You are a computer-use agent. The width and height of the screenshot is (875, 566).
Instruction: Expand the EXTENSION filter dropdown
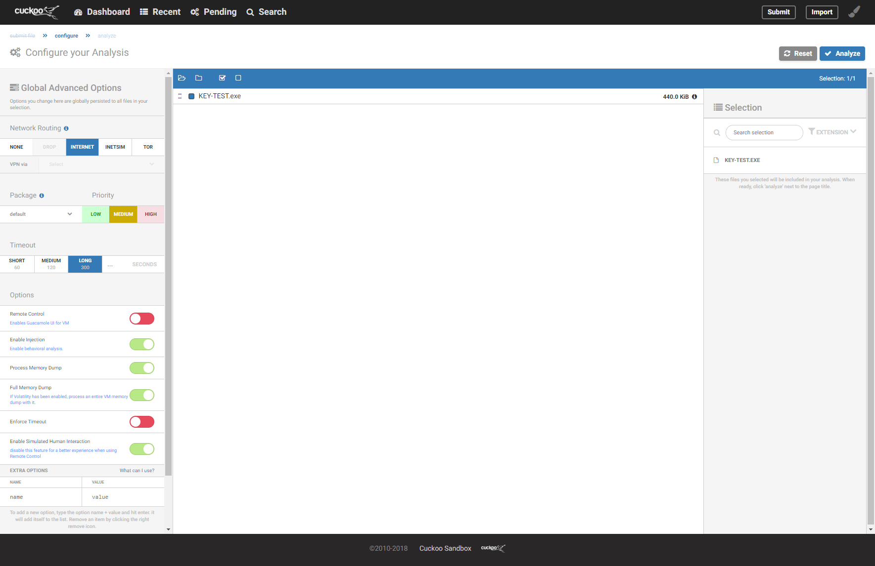coord(832,132)
